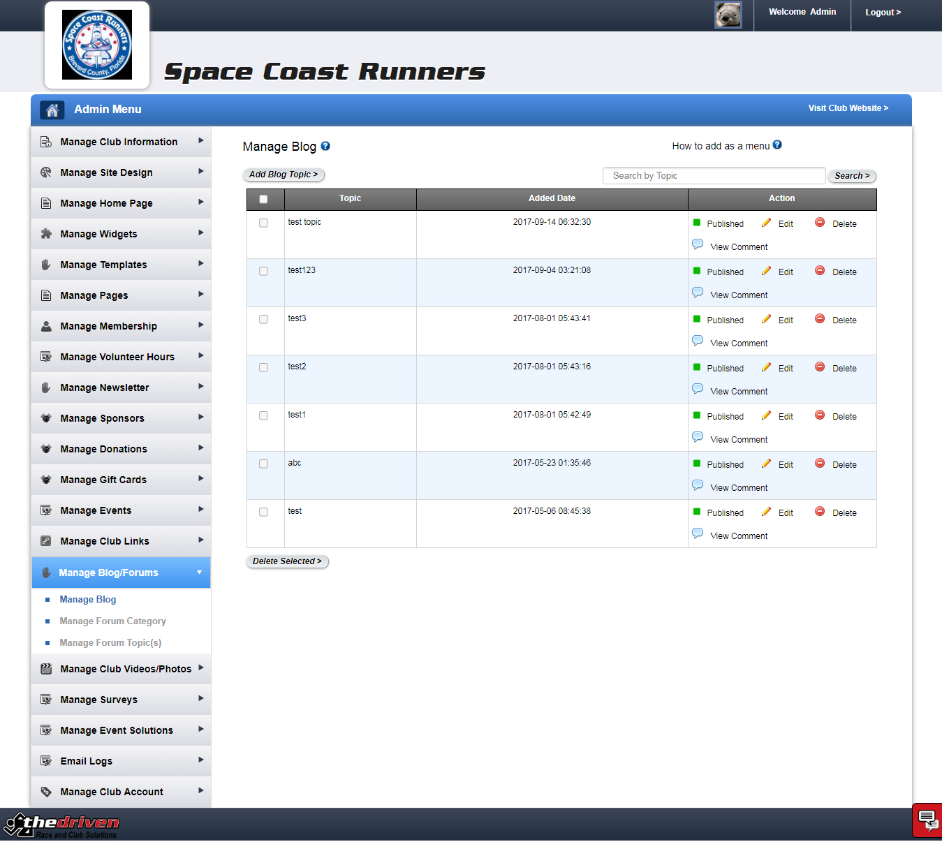Expand the Manage Events submenu arrow
The height and width of the screenshot is (842, 942).
(200, 510)
